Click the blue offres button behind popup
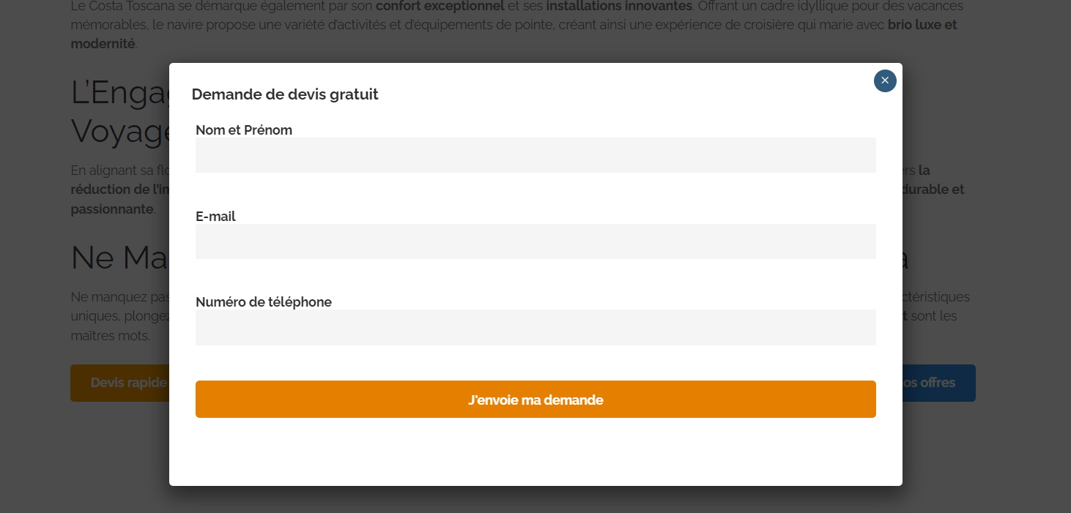1071x513 pixels. (938, 383)
